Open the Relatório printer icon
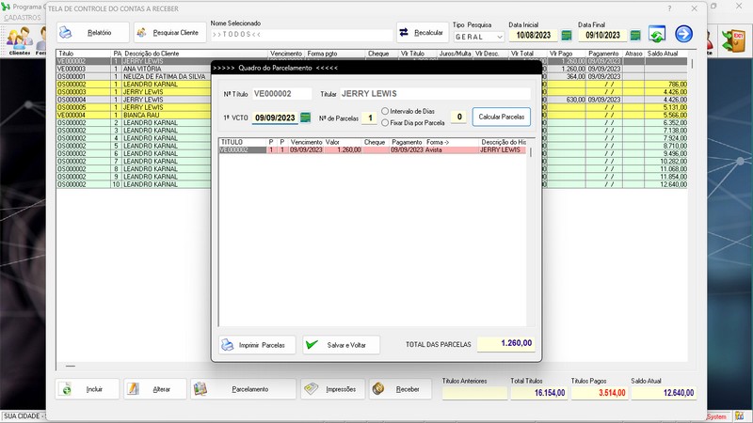Screen dimensions: 753x423 coord(66,33)
